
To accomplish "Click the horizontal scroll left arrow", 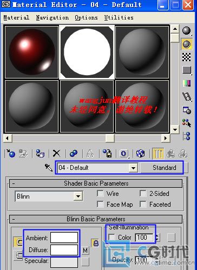I will tap(8, 139).
